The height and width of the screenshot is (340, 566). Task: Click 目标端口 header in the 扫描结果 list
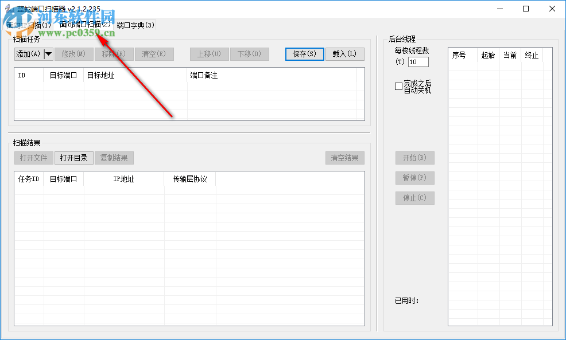point(64,179)
